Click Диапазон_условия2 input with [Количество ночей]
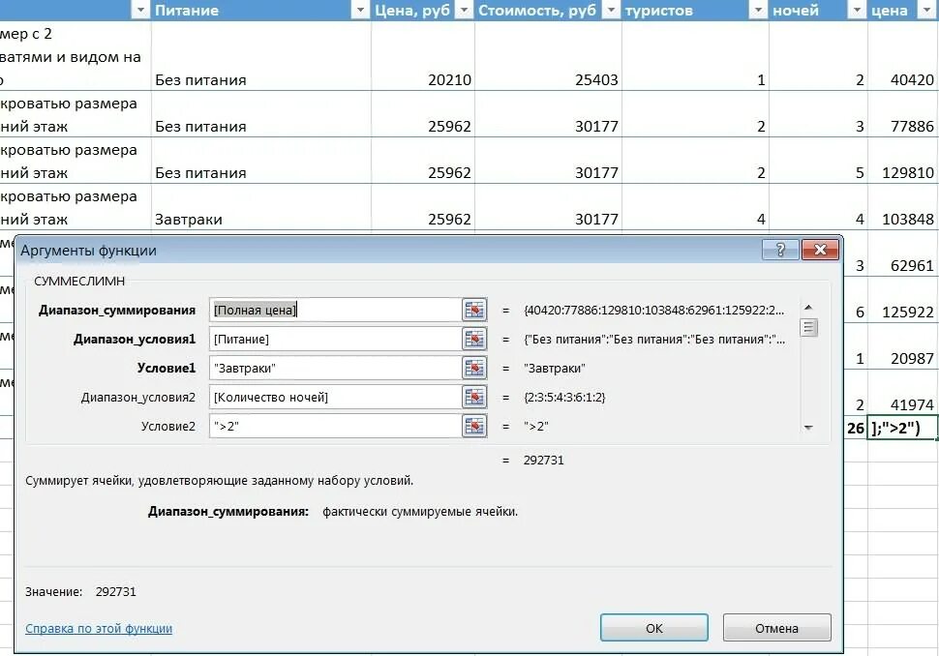The height and width of the screenshot is (656, 939). click(x=335, y=397)
